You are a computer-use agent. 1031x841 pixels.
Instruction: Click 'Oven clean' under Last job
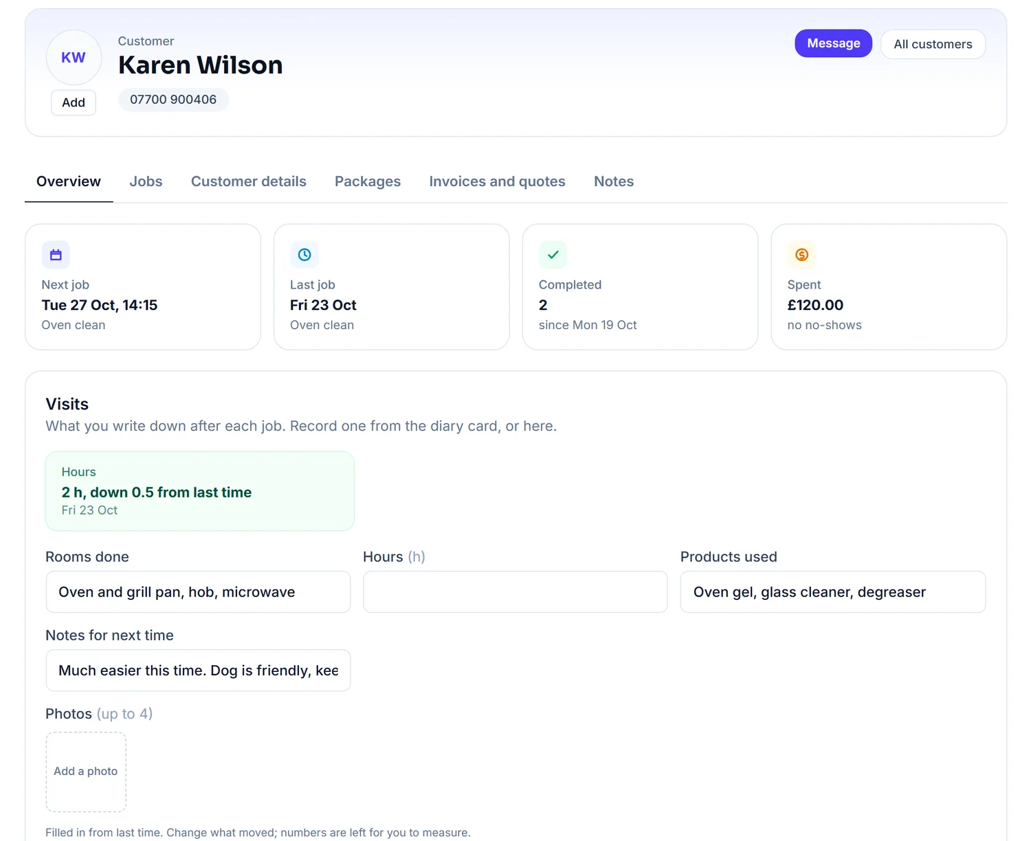(x=322, y=325)
